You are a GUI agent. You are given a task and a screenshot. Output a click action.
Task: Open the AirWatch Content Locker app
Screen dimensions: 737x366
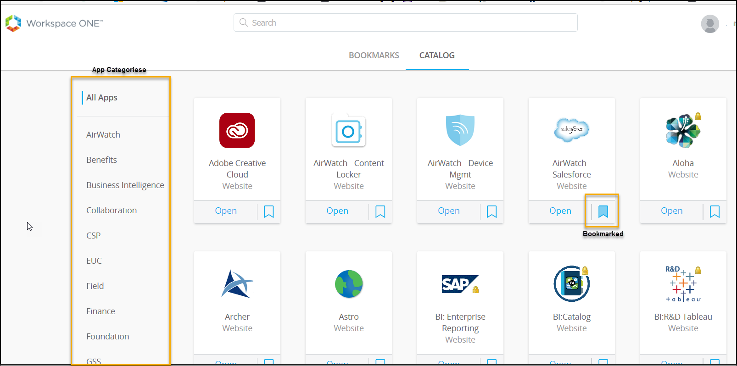(x=337, y=211)
